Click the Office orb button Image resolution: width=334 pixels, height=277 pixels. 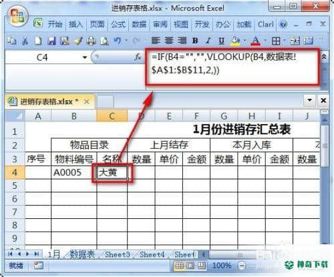(x=17, y=16)
